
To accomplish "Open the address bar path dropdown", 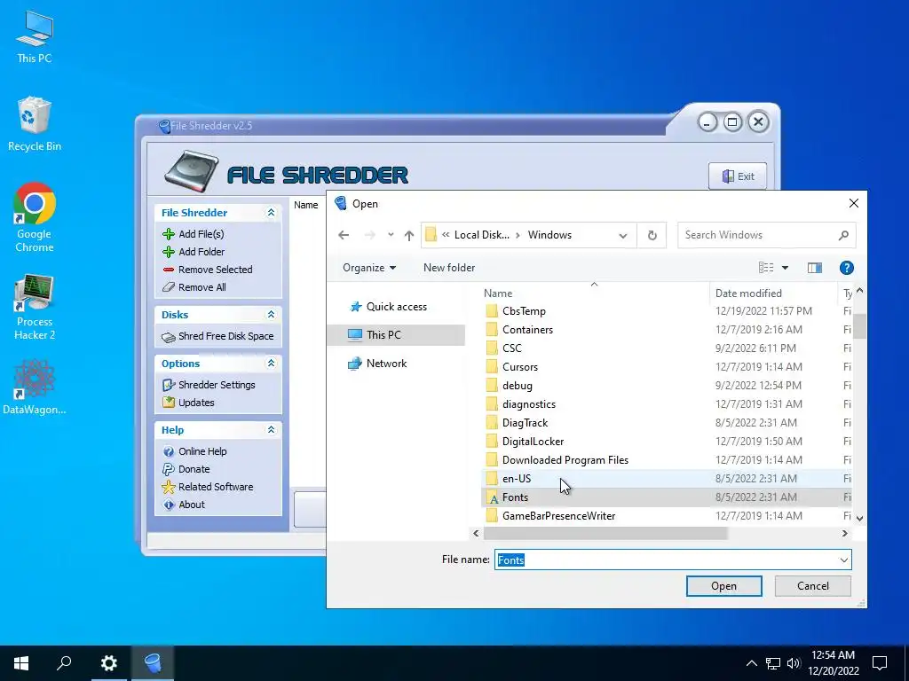I will 622,236.
